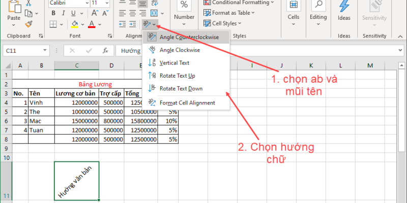Select Rotate Text Up menu item
This screenshot has height=203, width=407.
pyautogui.click(x=177, y=76)
